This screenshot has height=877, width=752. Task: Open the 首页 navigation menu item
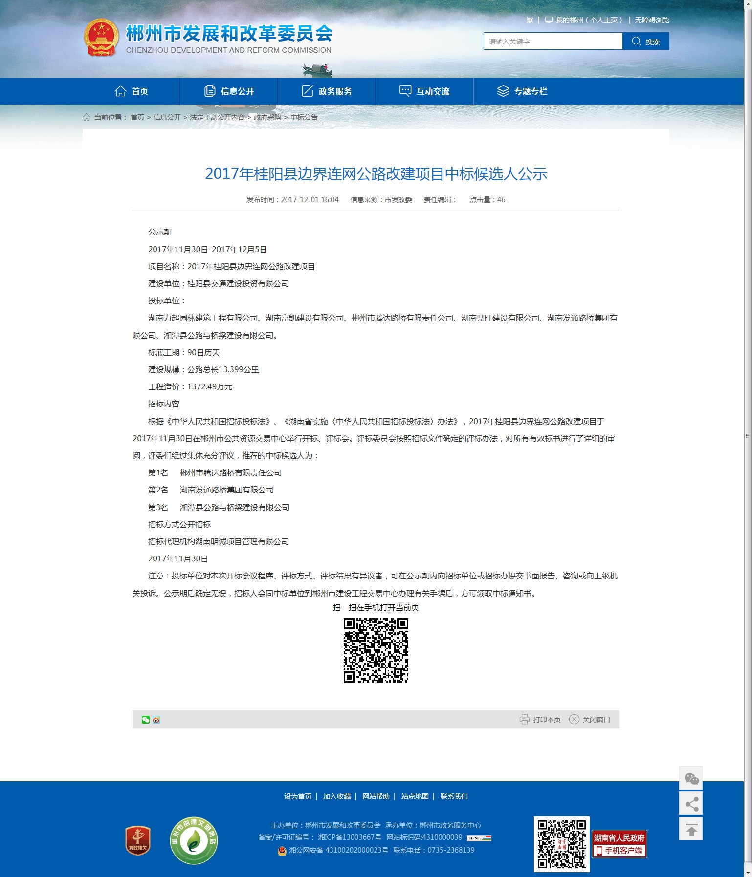coord(131,91)
